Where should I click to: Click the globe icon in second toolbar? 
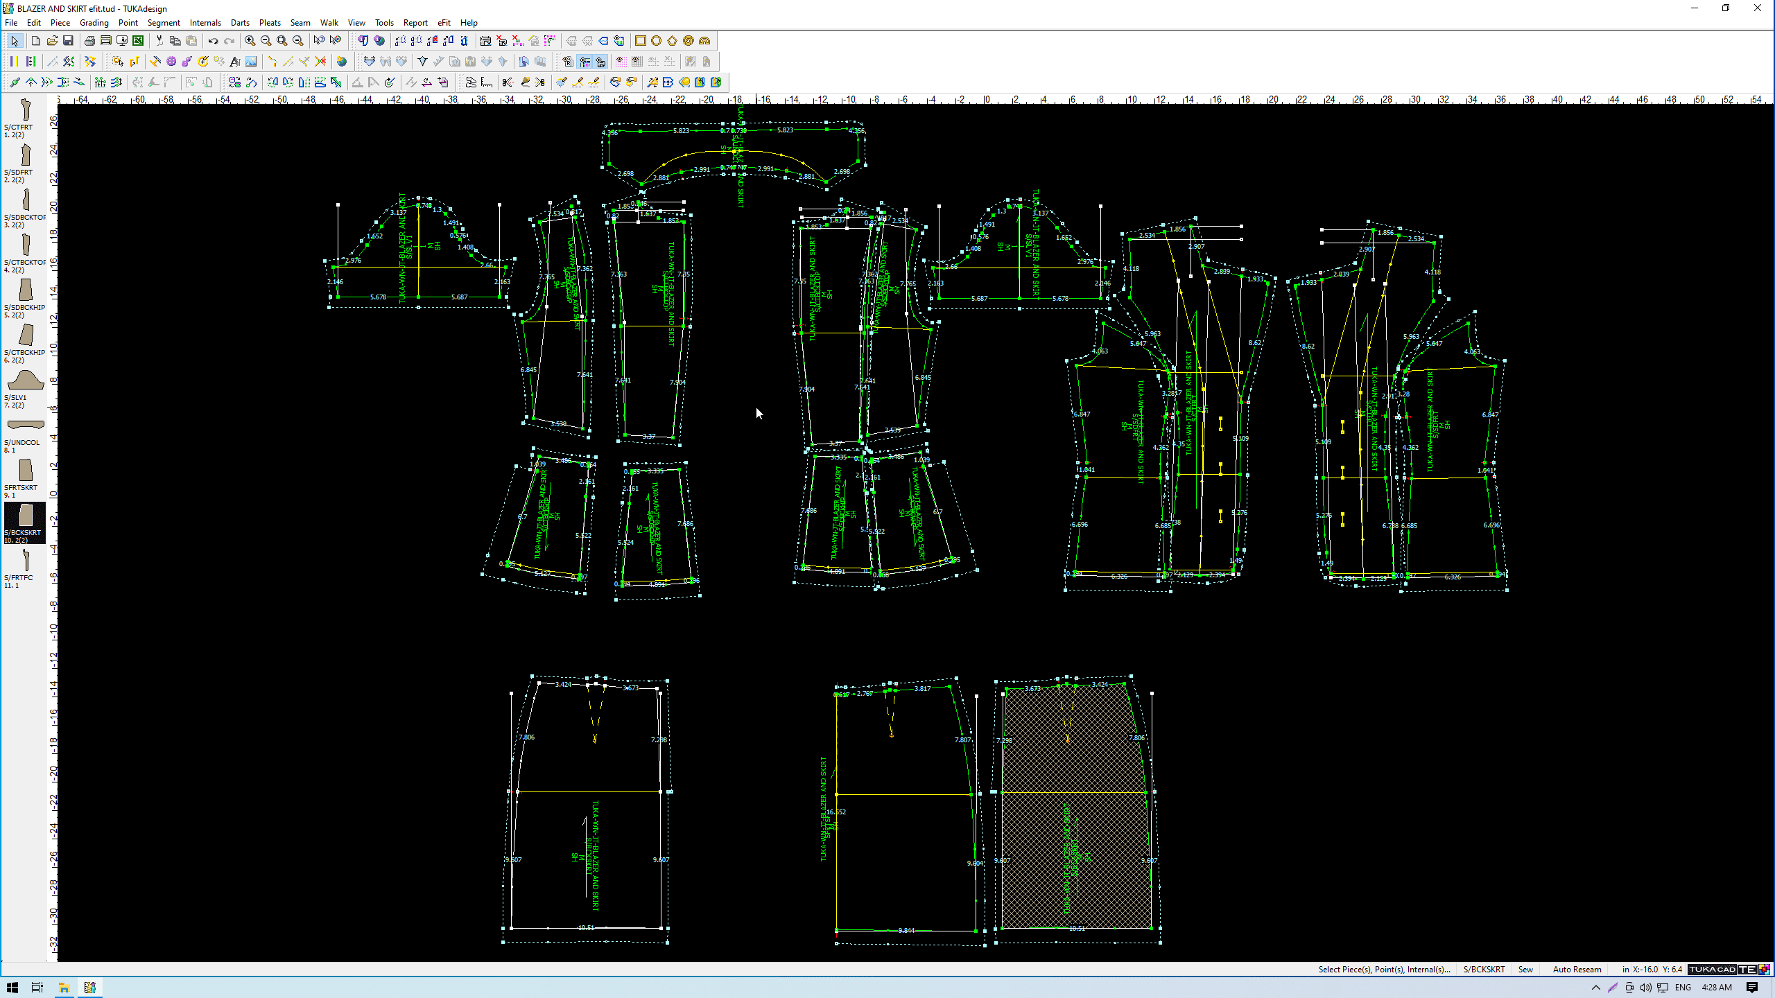click(341, 62)
